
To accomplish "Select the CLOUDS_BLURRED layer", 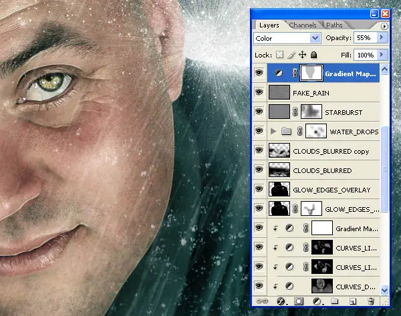I will pyautogui.click(x=323, y=170).
